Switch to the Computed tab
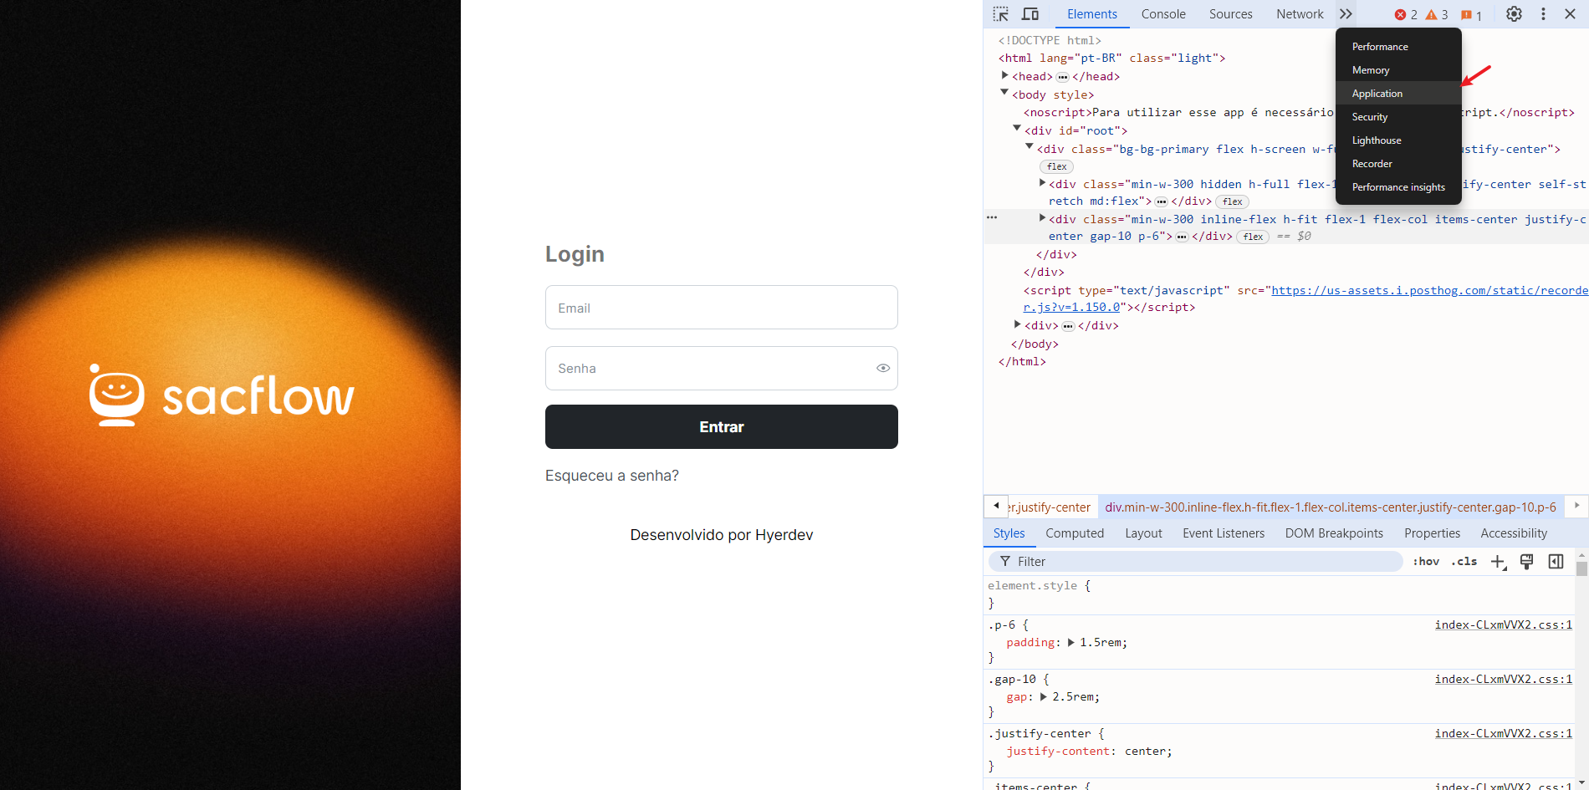 point(1074,533)
